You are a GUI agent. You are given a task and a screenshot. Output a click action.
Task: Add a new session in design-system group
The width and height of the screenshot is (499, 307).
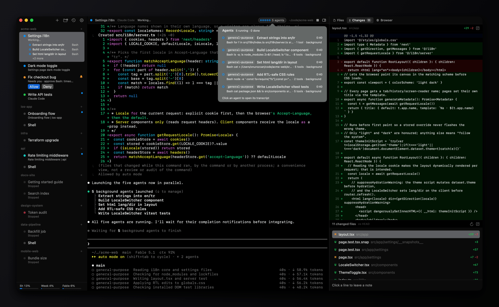click(81, 206)
